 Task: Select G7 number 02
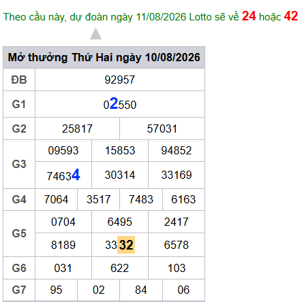pyautogui.click(x=99, y=290)
